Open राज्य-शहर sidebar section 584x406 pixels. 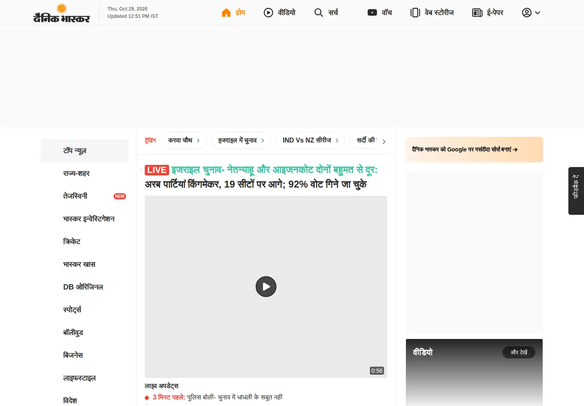(84, 173)
